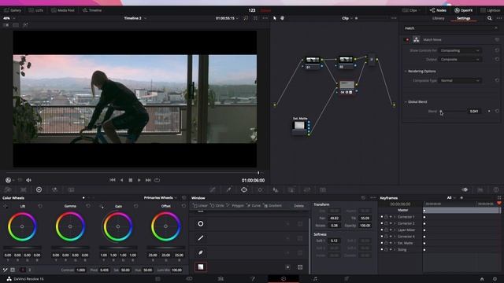Jump to last frame in viewer

tap(148, 180)
